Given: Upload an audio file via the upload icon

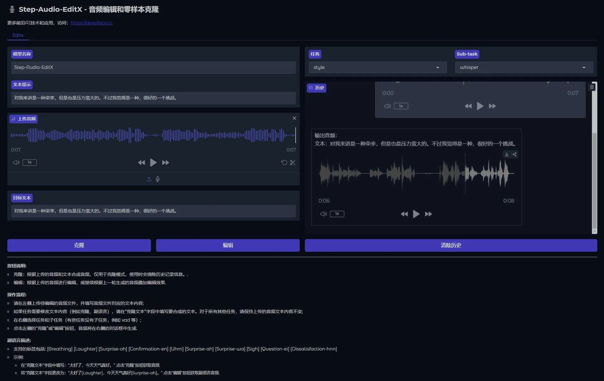Looking at the screenshot, I should (x=149, y=179).
